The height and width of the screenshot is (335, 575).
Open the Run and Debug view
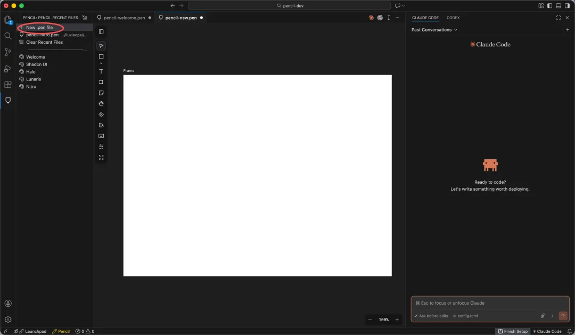[x=7, y=69]
